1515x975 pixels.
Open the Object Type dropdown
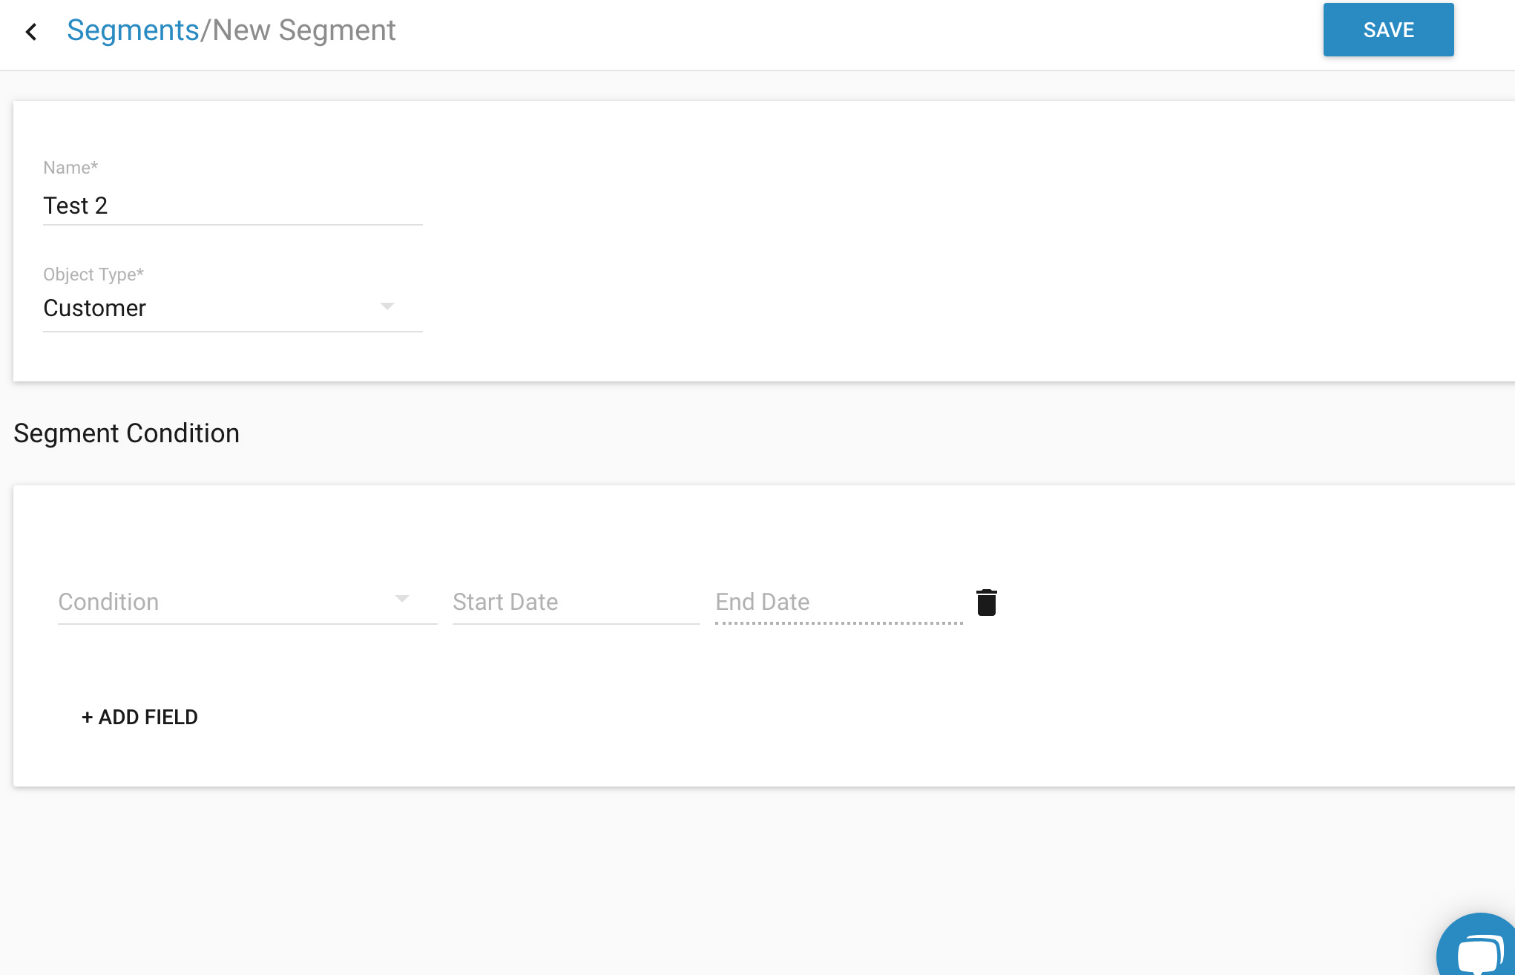pos(232,308)
